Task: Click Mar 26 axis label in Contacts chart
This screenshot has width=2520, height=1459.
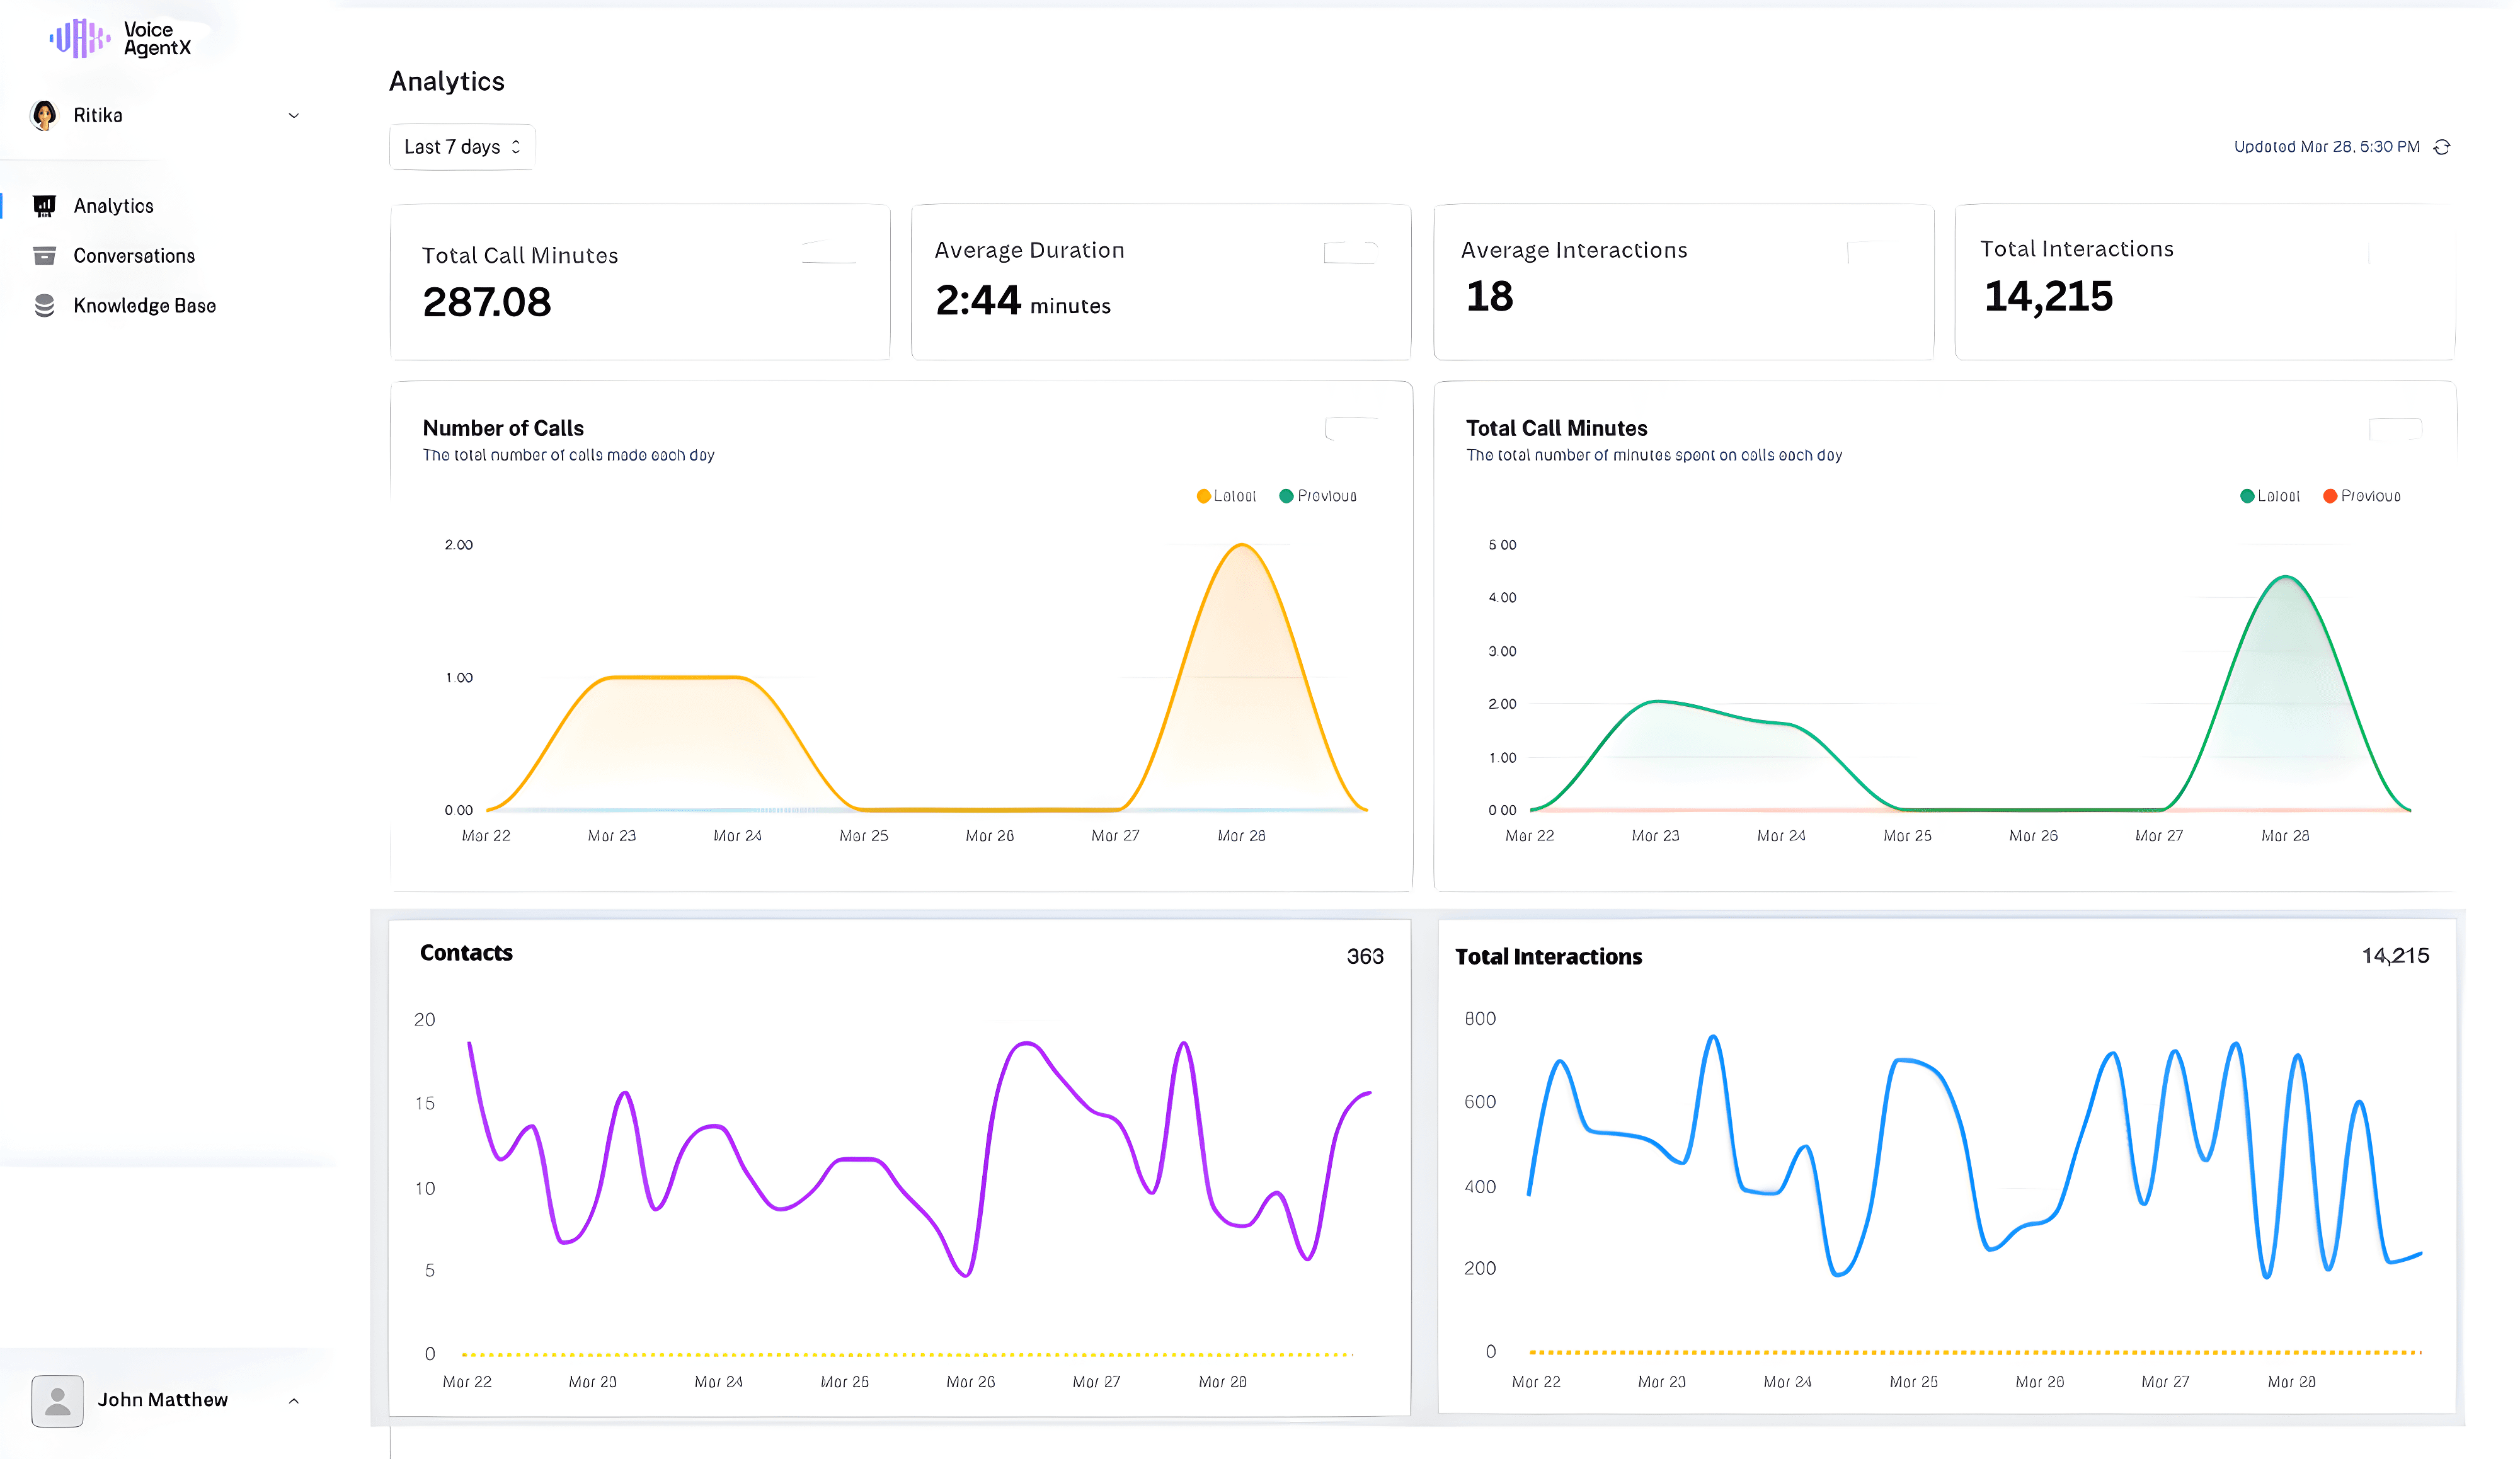Action: pyautogui.click(x=971, y=1382)
